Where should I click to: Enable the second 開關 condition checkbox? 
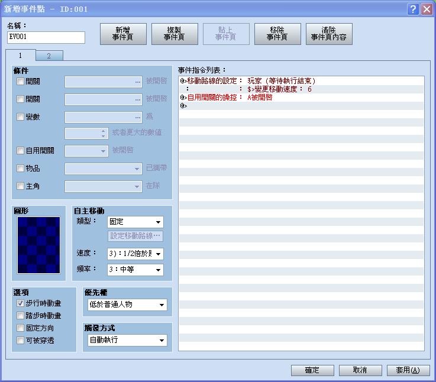click(x=20, y=99)
